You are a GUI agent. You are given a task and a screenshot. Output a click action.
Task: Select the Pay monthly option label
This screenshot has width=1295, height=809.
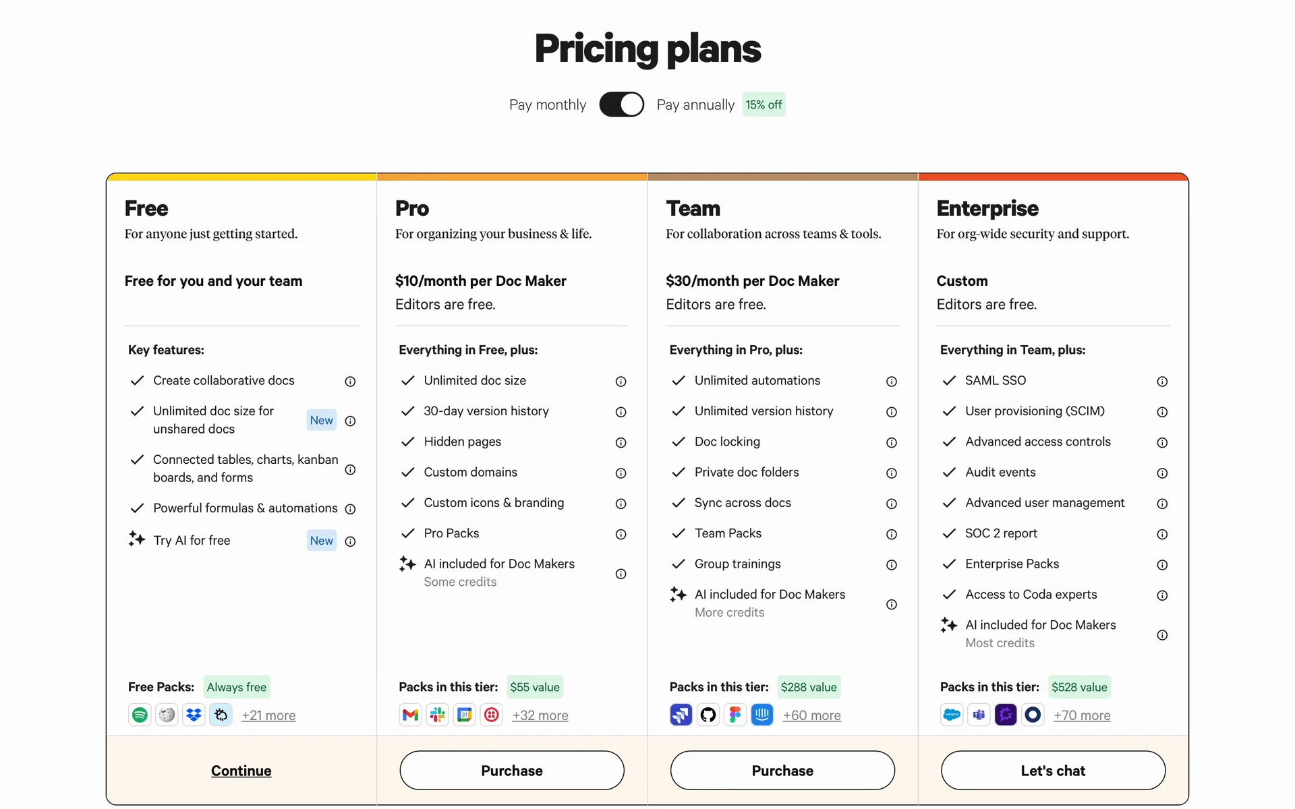tap(547, 104)
